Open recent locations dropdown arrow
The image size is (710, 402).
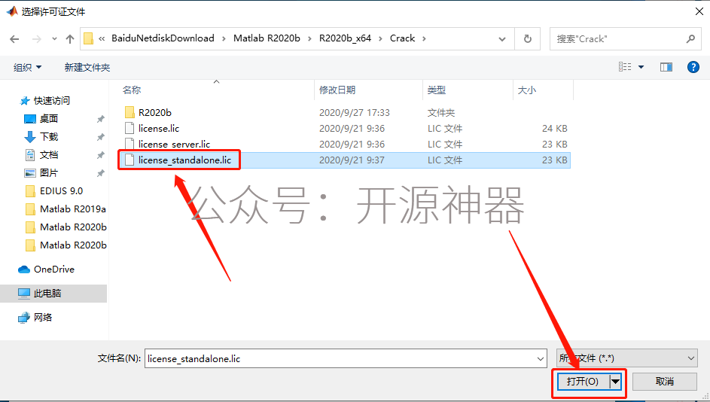[54, 39]
